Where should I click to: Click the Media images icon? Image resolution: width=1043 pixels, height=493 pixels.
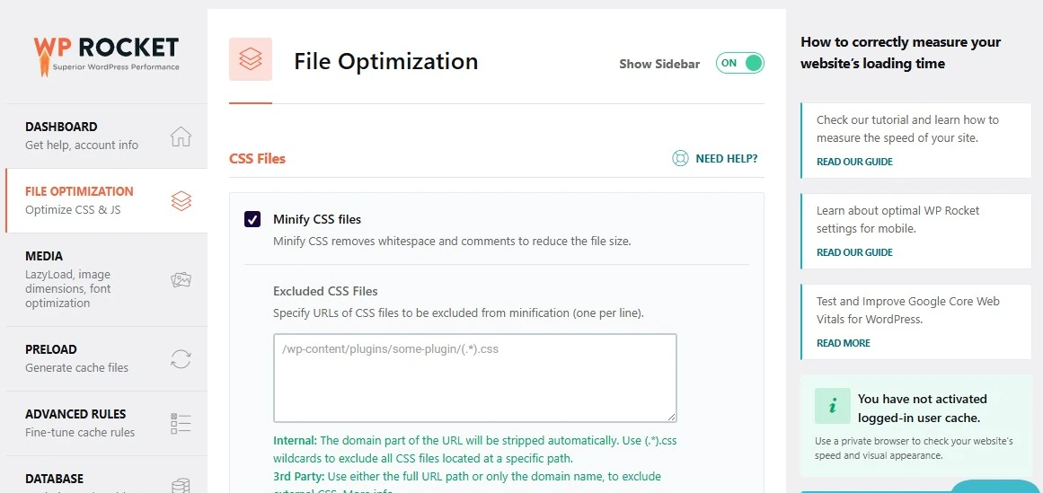(x=181, y=280)
